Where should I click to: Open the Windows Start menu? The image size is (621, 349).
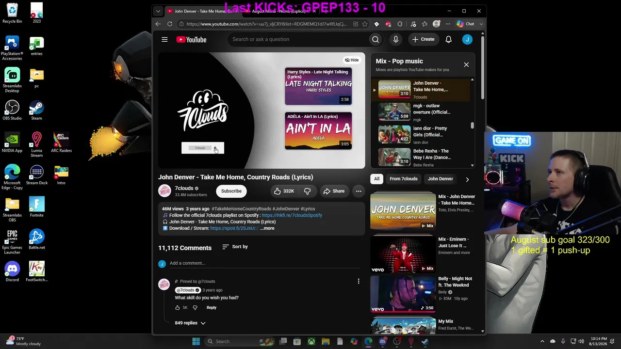(196, 341)
